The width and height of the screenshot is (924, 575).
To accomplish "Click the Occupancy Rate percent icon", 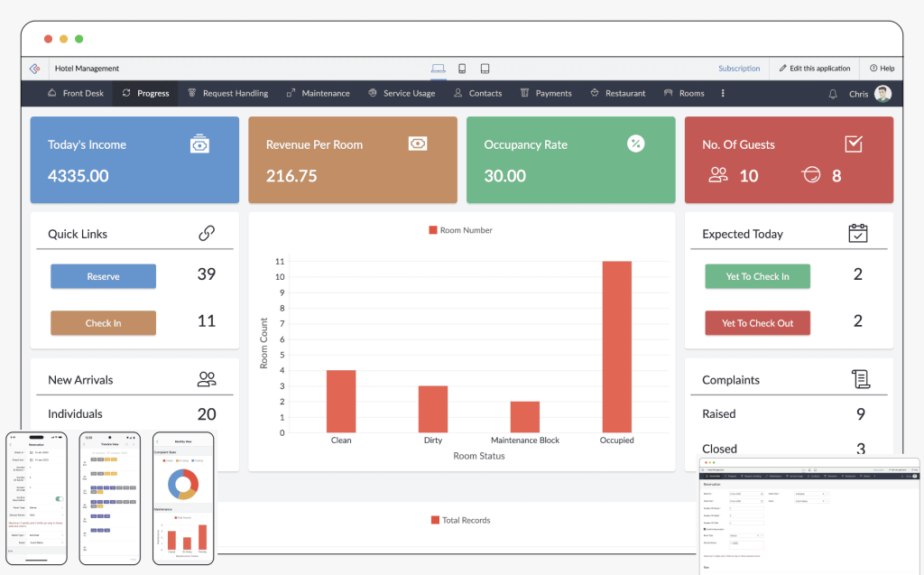I will (635, 144).
